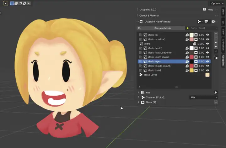Open the Mask (hl) color swatch
The width and height of the screenshot is (226, 148).
coord(191,35)
